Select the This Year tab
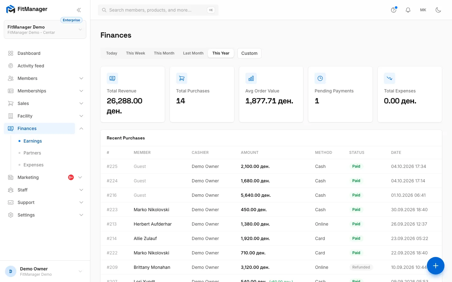This screenshot has width=452, height=282. 221,53
